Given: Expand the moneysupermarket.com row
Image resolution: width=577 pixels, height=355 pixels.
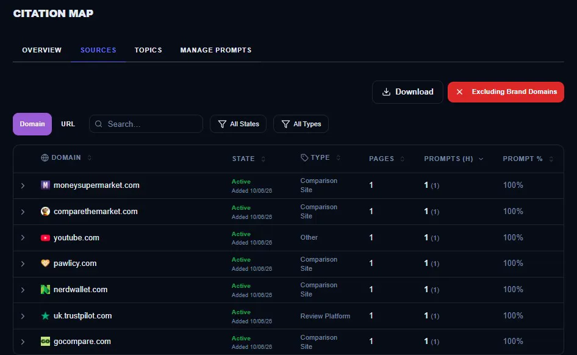Looking at the screenshot, I should (23, 186).
